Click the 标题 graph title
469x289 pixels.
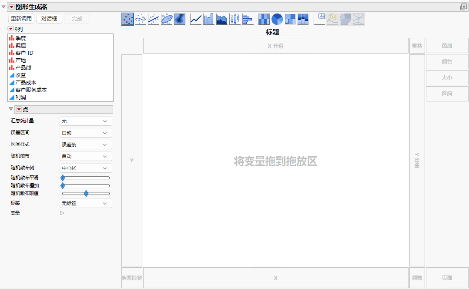point(272,32)
